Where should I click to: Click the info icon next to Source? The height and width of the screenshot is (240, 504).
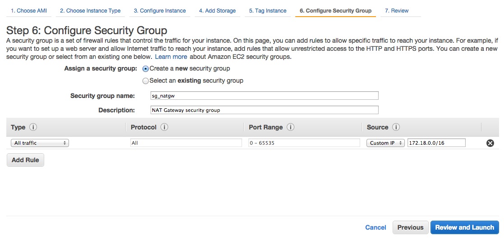396,127
